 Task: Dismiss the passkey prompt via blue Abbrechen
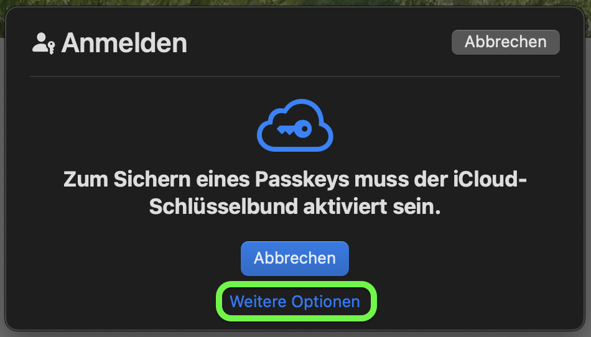295,259
